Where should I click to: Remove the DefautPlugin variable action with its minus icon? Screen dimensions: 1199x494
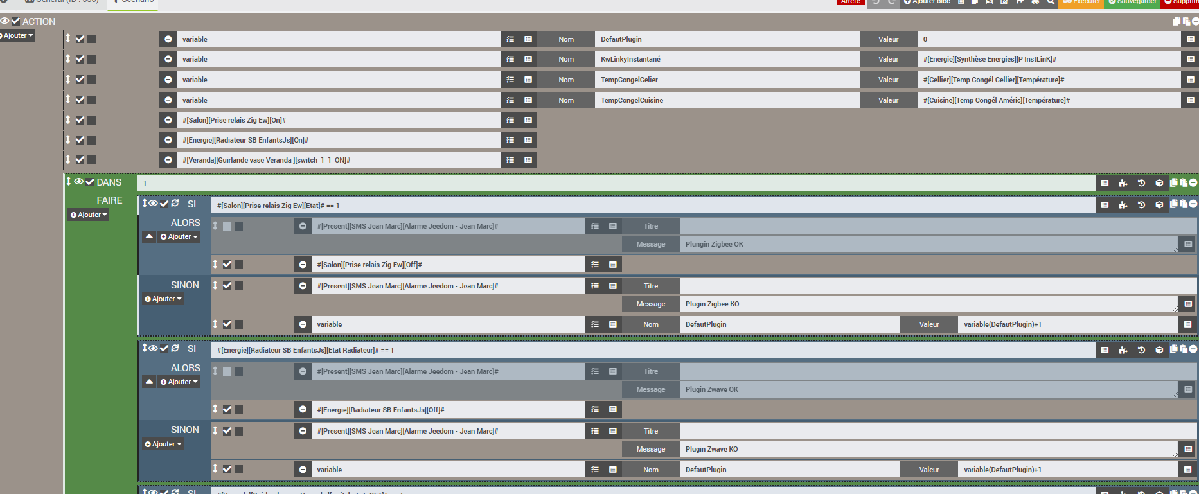pos(168,39)
